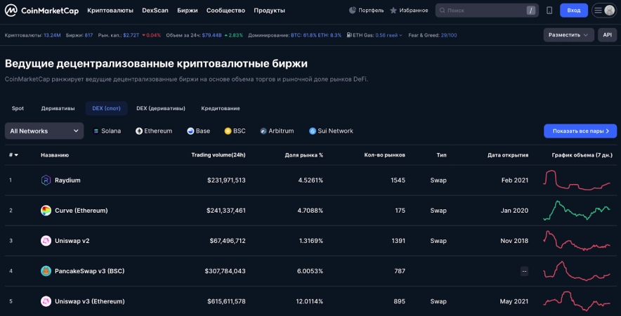The height and width of the screenshot is (316, 621).
Task: Open Raydium 7-day volume chart
Action: 577,180
